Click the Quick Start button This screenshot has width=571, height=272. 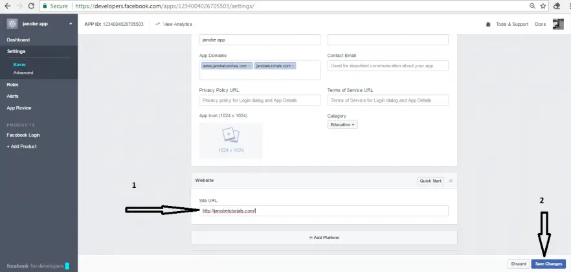tap(431, 181)
